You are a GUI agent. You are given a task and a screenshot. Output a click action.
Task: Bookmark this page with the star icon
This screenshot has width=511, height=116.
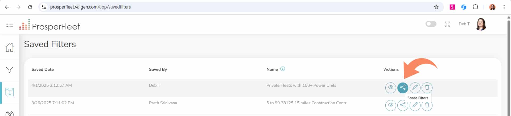[x=436, y=7]
